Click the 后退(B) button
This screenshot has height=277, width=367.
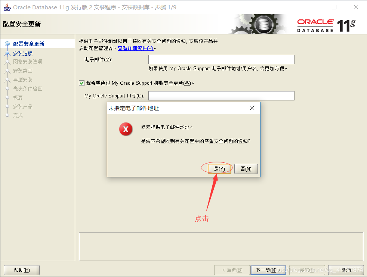coord(232,270)
